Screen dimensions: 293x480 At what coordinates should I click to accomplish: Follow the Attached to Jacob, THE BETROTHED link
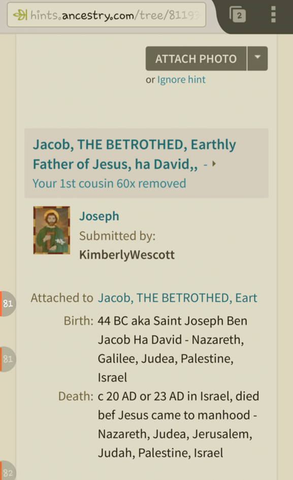(177, 298)
